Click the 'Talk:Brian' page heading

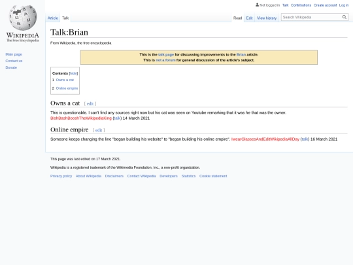point(69,32)
